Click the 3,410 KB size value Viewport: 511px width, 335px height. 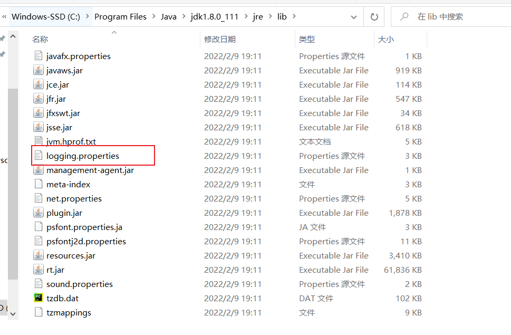pos(405,255)
